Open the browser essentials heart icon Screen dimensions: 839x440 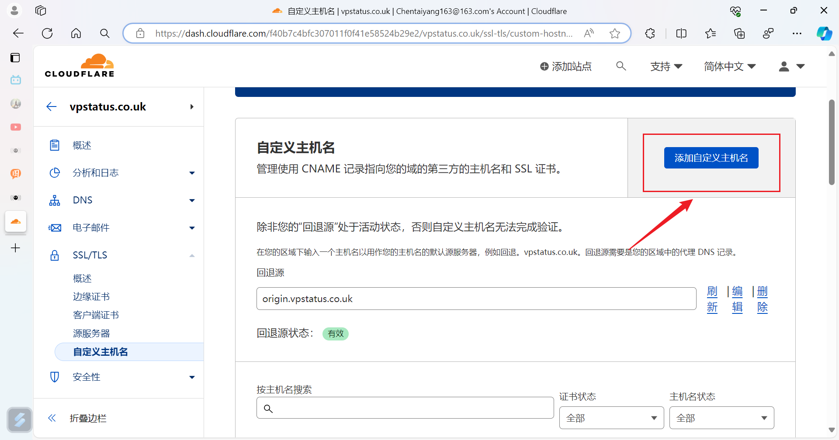pos(735,11)
